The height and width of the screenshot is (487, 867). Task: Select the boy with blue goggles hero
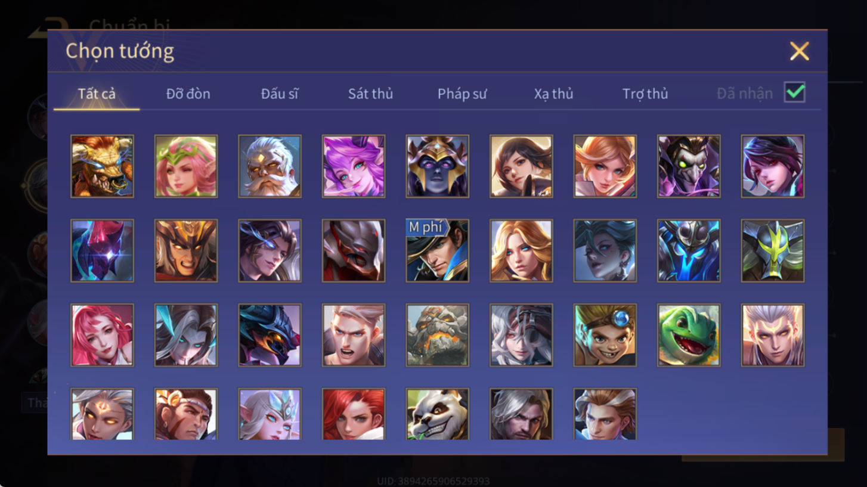[605, 335]
